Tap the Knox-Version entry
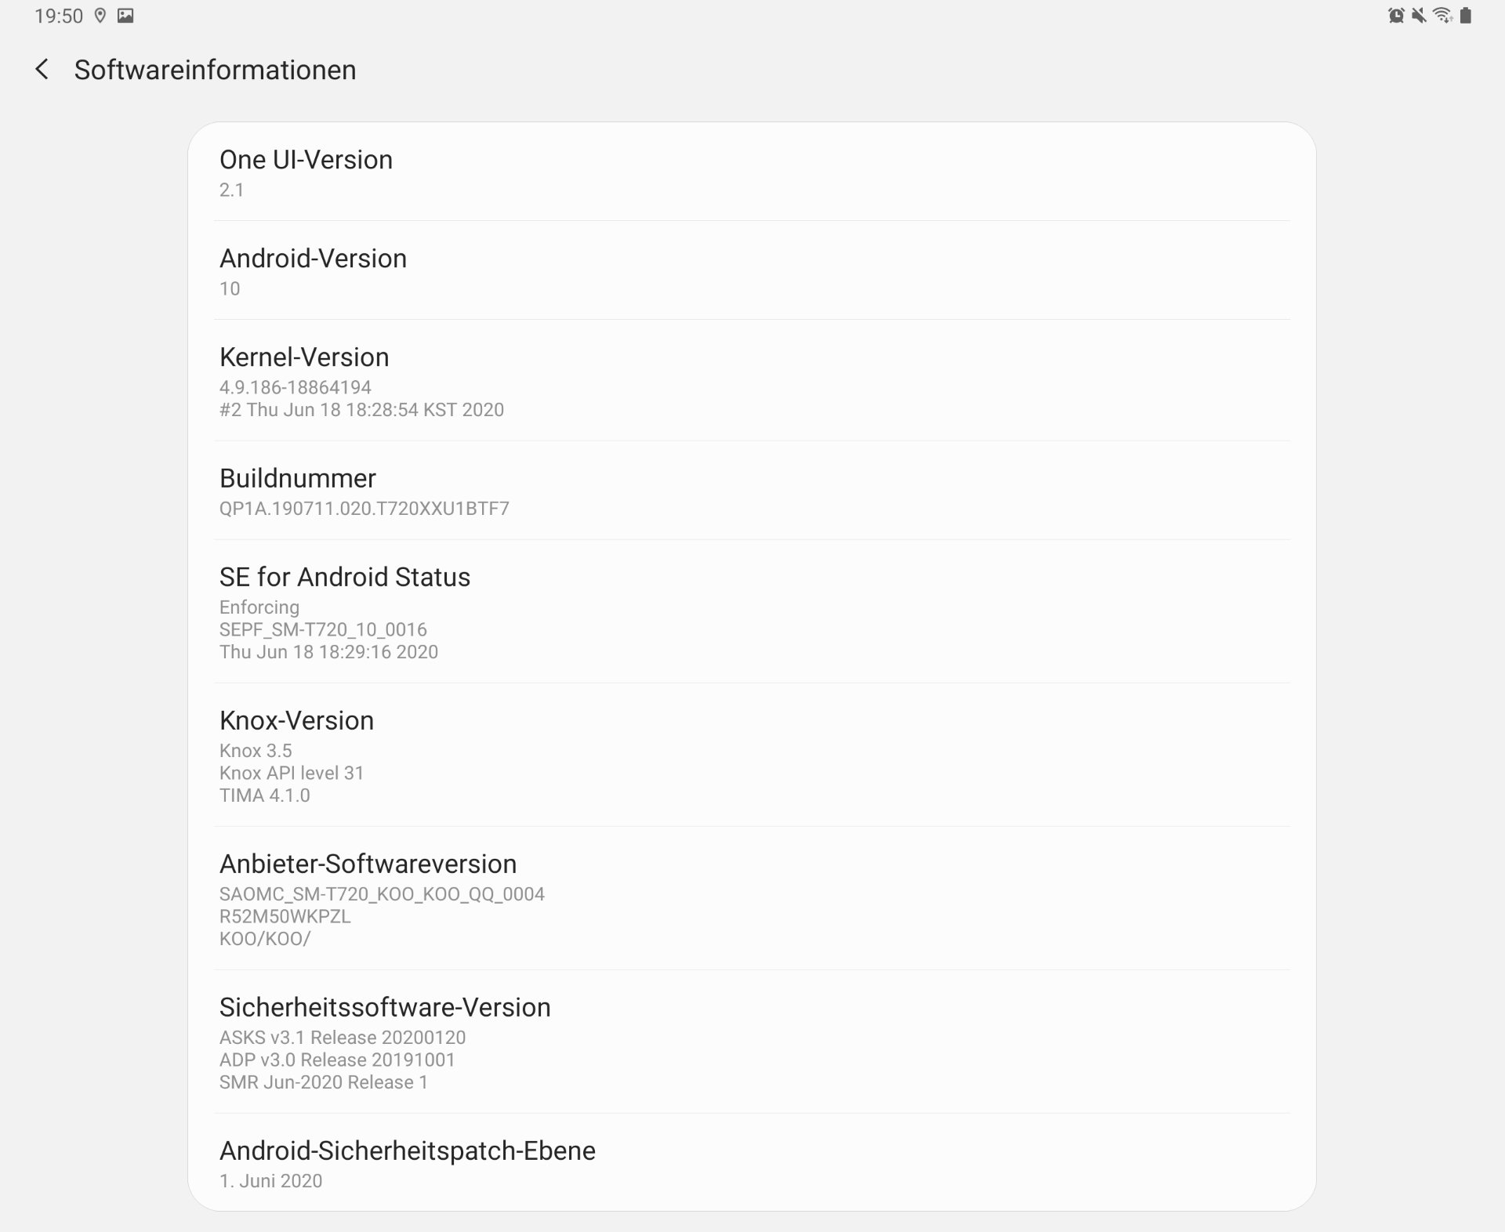Viewport: 1505px width, 1232px height. click(752, 756)
